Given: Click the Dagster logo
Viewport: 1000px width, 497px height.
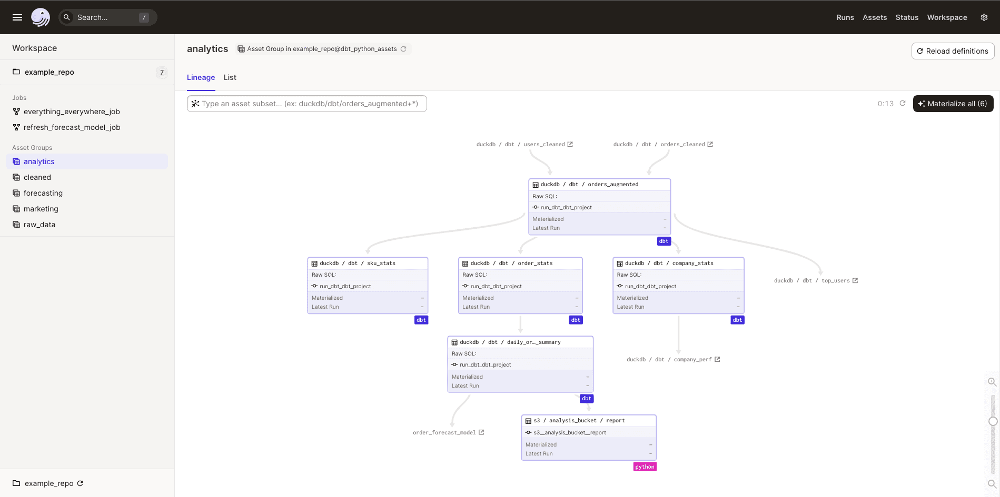Looking at the screenshot, I should [41, 17].
